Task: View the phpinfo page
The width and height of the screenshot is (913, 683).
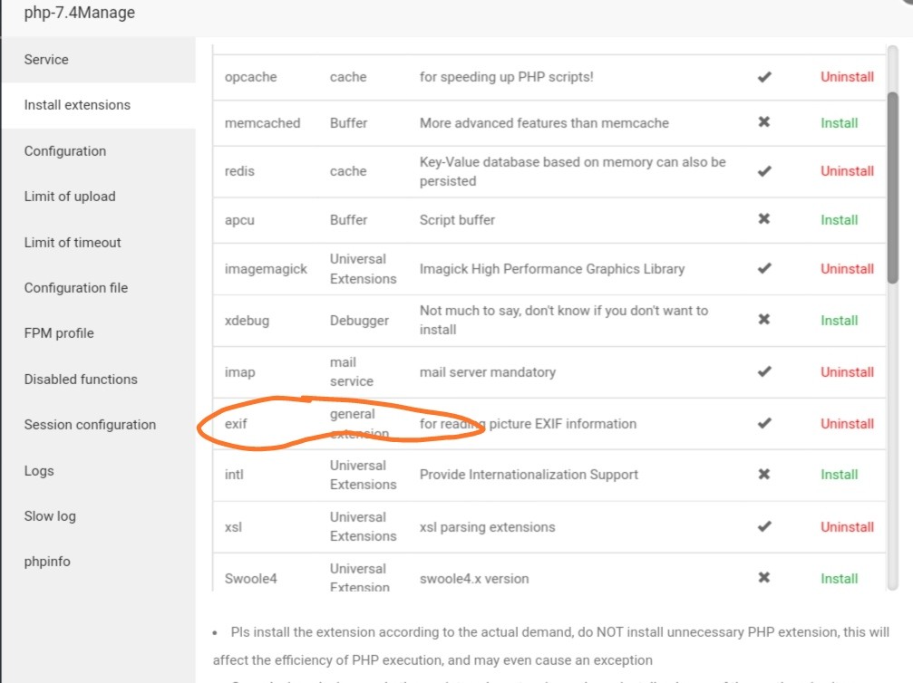Action: 47,562
